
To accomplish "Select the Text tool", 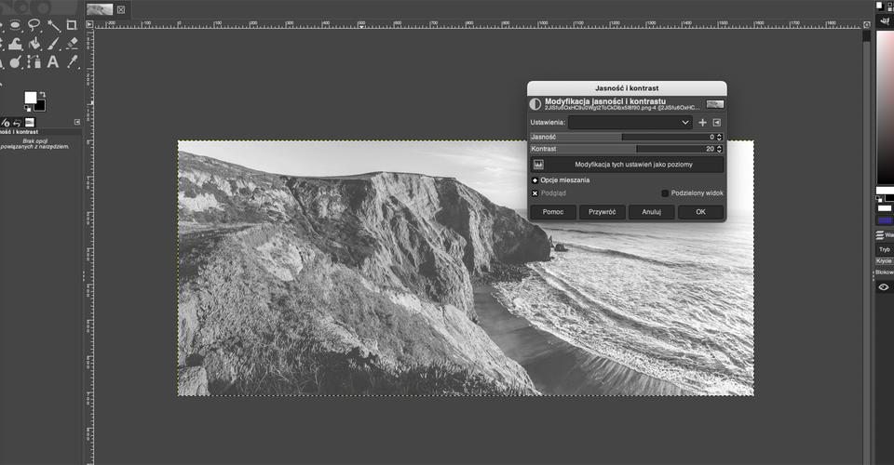I will coord(53,61).
